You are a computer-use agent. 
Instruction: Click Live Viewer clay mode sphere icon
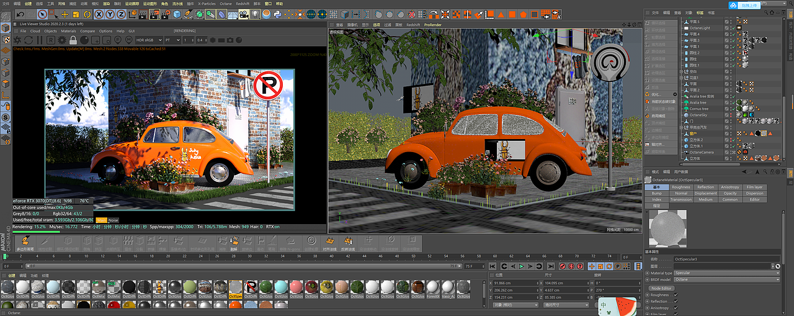[84, 40]
